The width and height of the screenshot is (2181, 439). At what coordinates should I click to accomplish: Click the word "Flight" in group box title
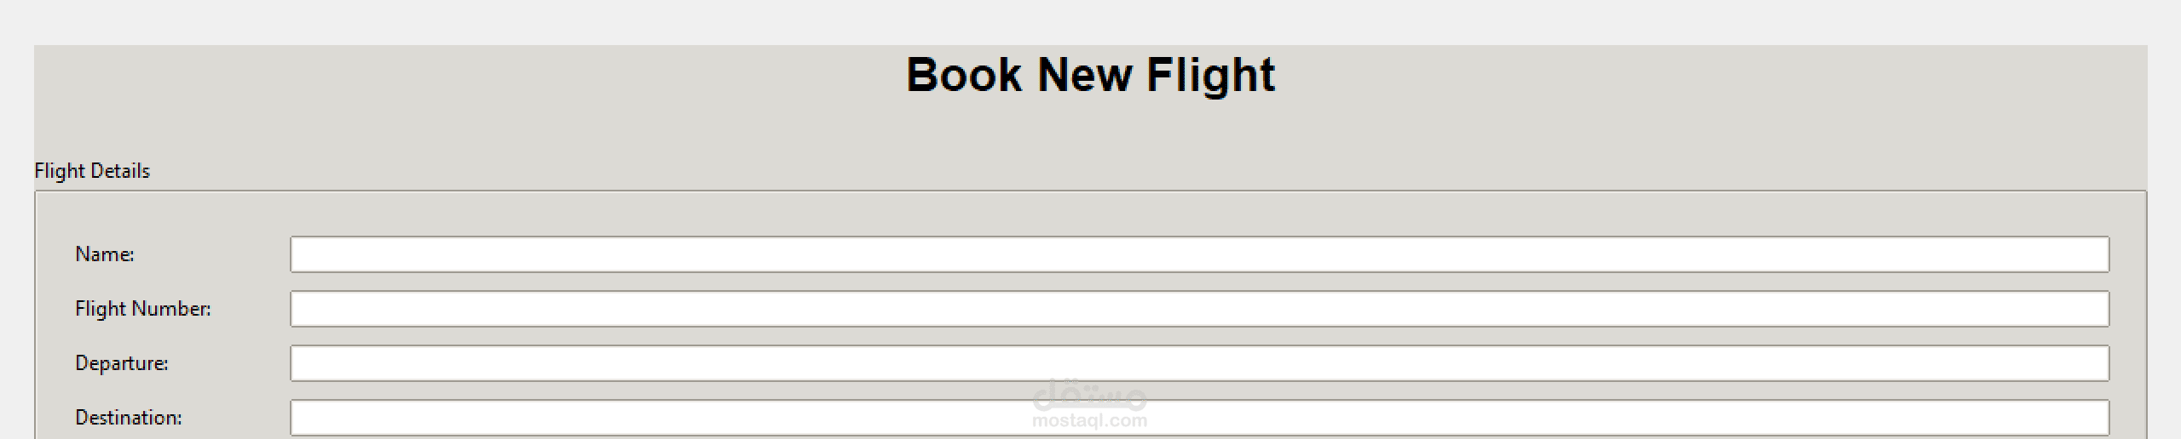(60, 171)
